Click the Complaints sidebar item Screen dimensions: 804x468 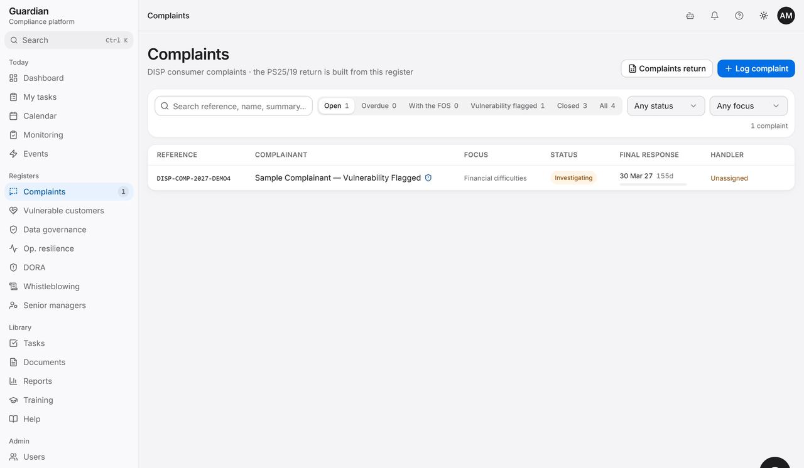point(69,192)
